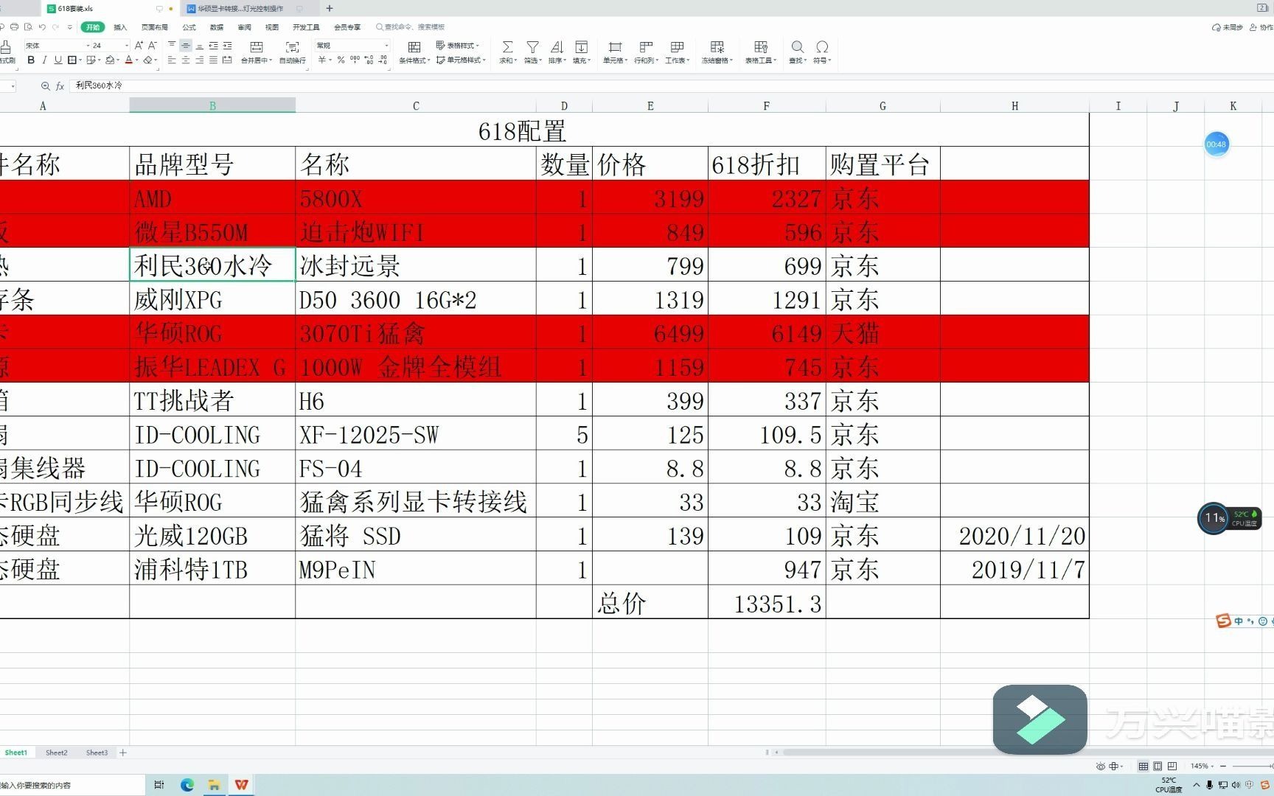
Task: Open a new document tab with plus
Action: click(330, 9)
